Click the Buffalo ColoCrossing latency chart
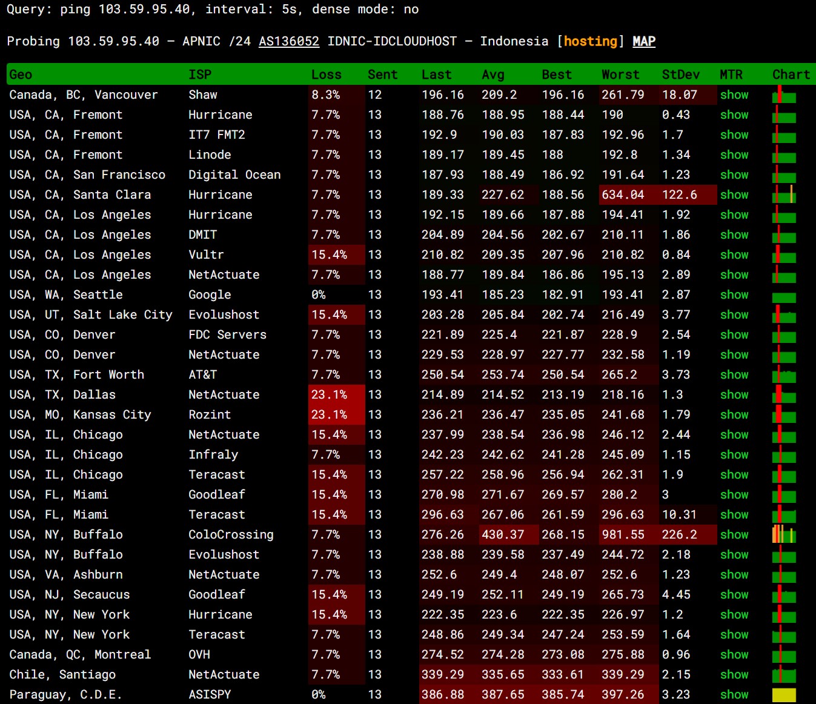Screen dimensions: 816x704 784,534
